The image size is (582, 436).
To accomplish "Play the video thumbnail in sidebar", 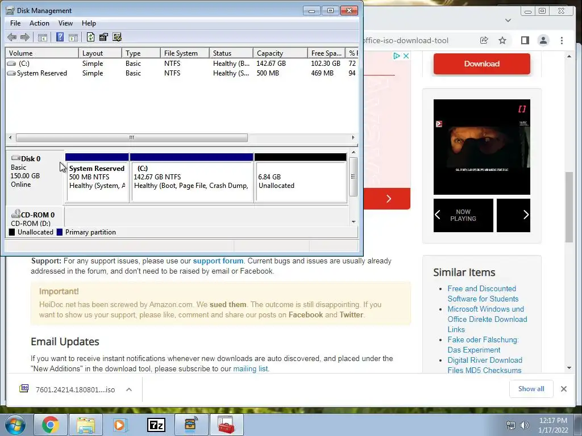I will coord(482,147).
